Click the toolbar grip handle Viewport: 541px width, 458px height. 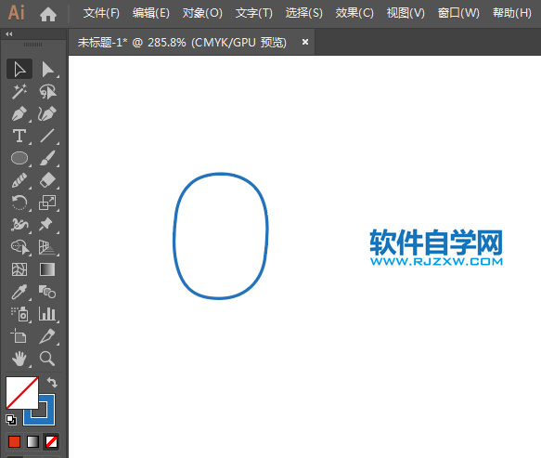tap(33, 45)
